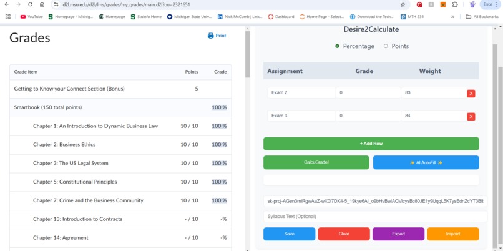The image size is (503, 251).
Task: Click the Homepage - Michig bookmark
Action: tap(71, 17)
